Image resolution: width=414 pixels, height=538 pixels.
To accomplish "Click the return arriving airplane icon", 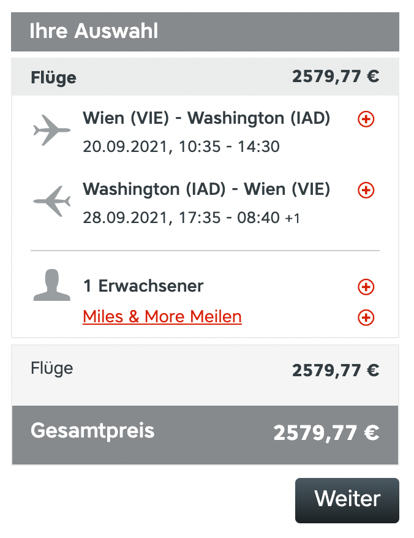I will (52, 202).
